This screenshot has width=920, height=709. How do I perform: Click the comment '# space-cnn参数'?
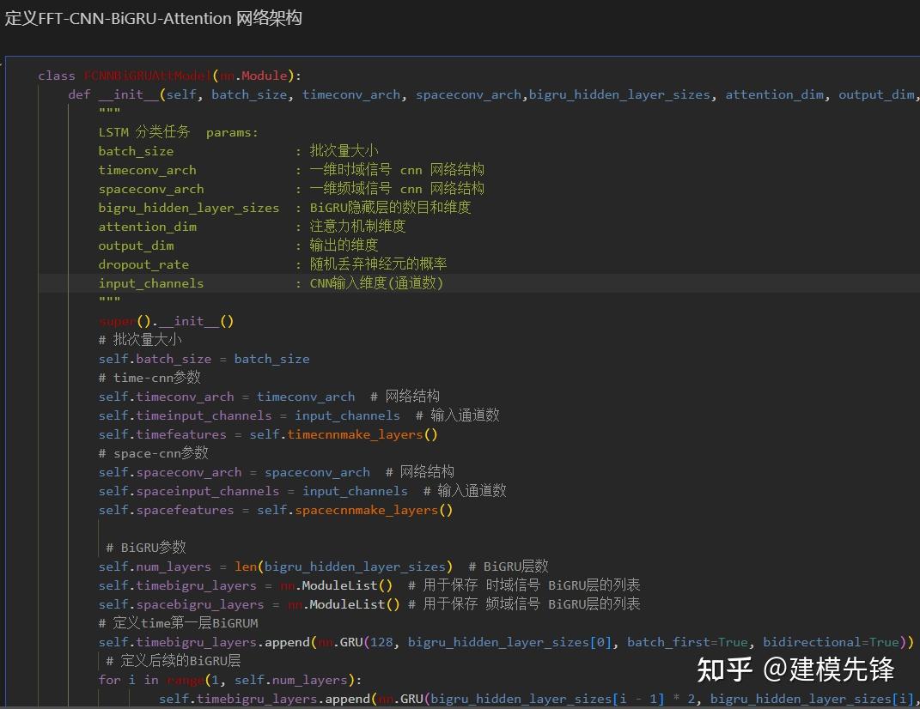pos(153,452)
